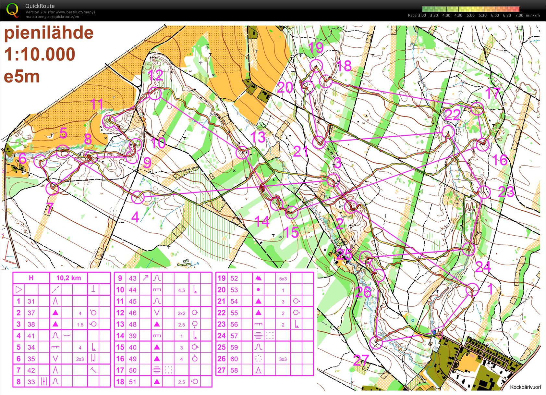Click the magenta control number 13 on the map

pos(258,137)
